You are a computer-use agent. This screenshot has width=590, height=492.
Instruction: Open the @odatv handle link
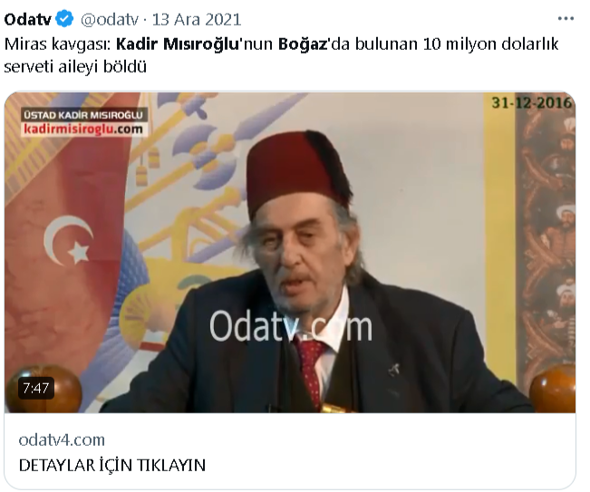[x=110, y=20]
